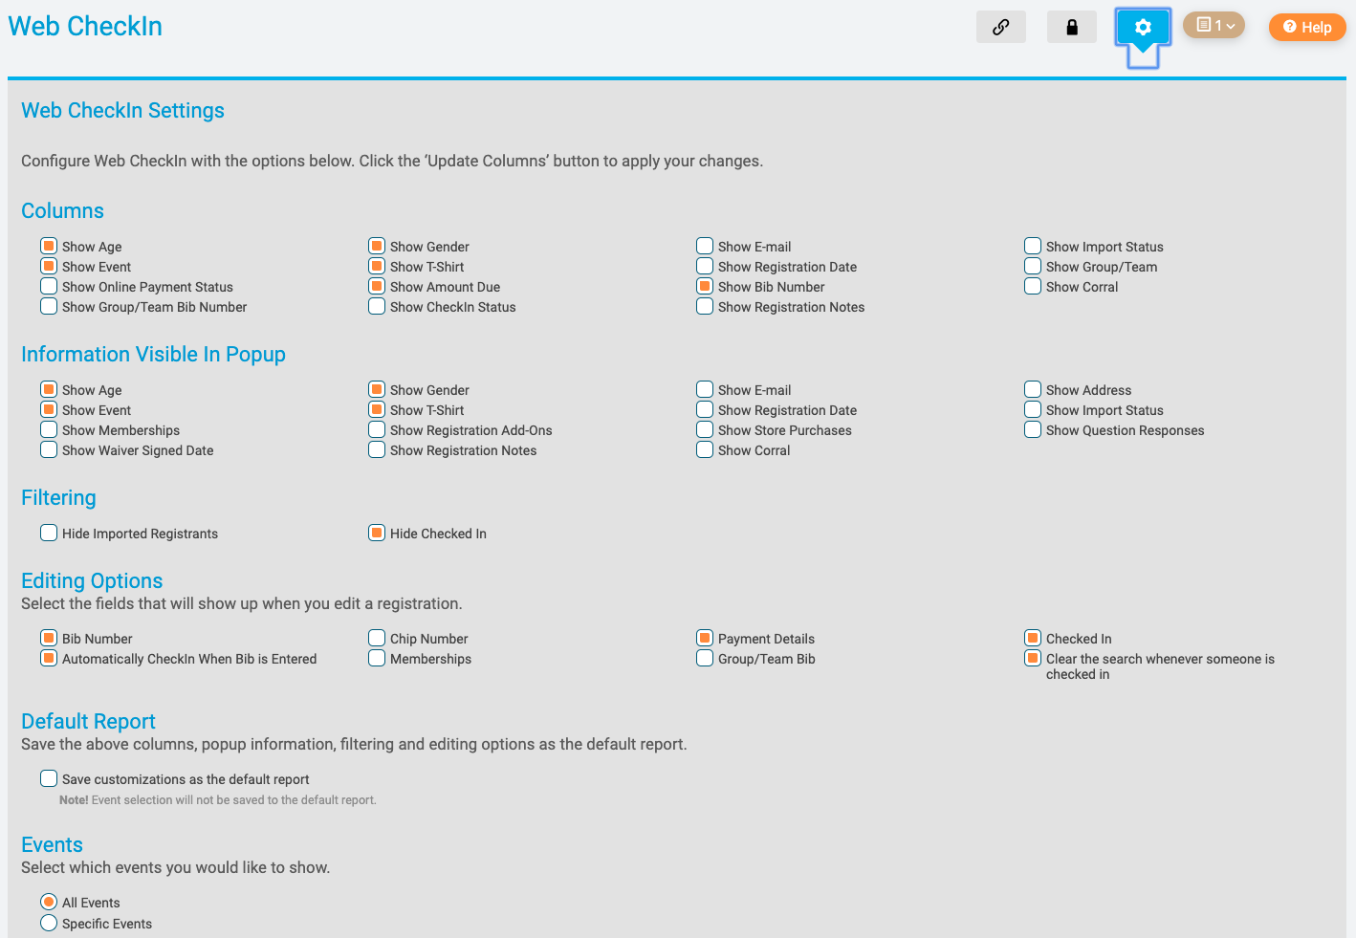The image size is (1356, 938).
Task: Uncheck Show Bib Number column
Action: (705, 286)
